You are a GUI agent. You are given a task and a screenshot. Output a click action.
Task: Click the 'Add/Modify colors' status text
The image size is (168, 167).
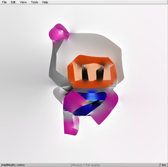click(x=13, y=165)
